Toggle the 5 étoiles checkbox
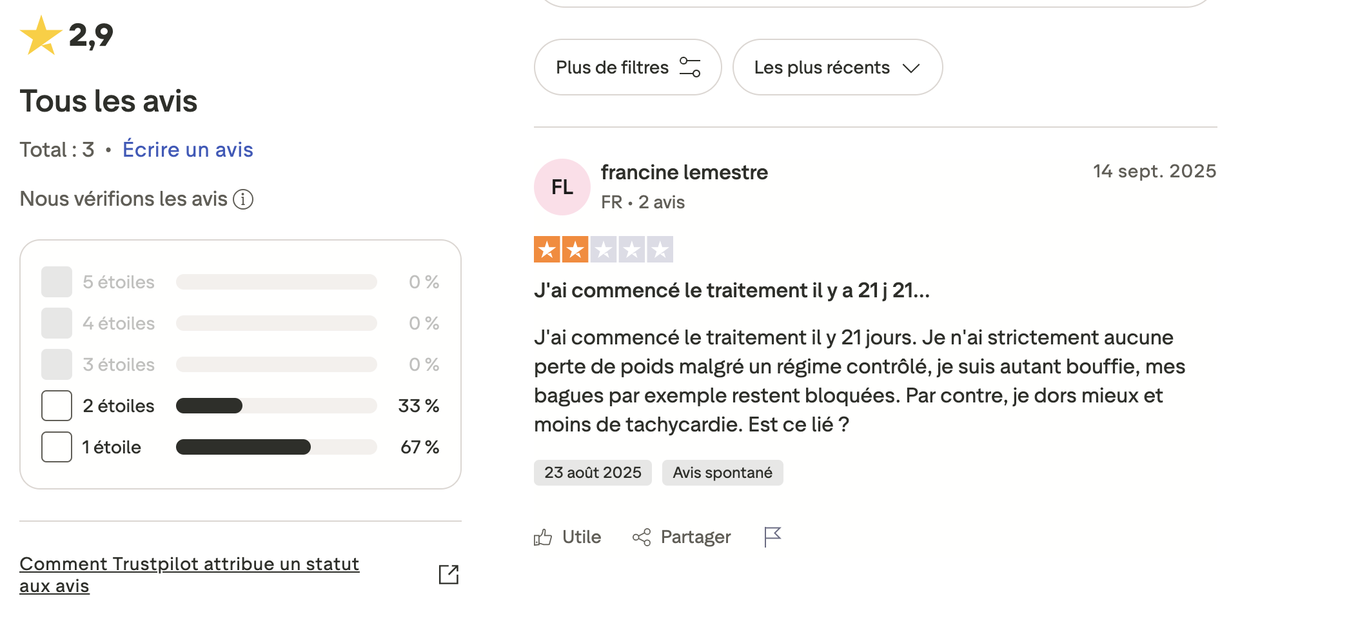The width and height of the screenshot is (1358, 623). point(57,282)
